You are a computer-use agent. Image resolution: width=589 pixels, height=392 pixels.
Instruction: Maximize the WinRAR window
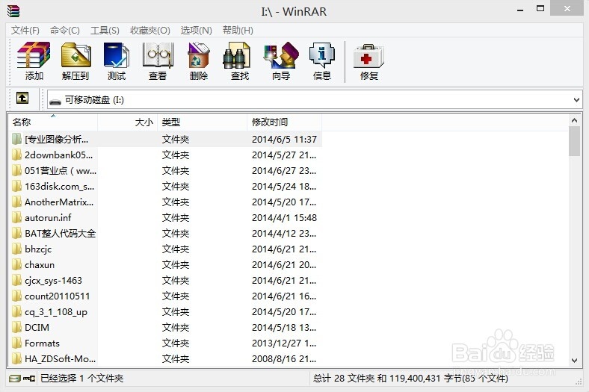(x=540, y=9)
